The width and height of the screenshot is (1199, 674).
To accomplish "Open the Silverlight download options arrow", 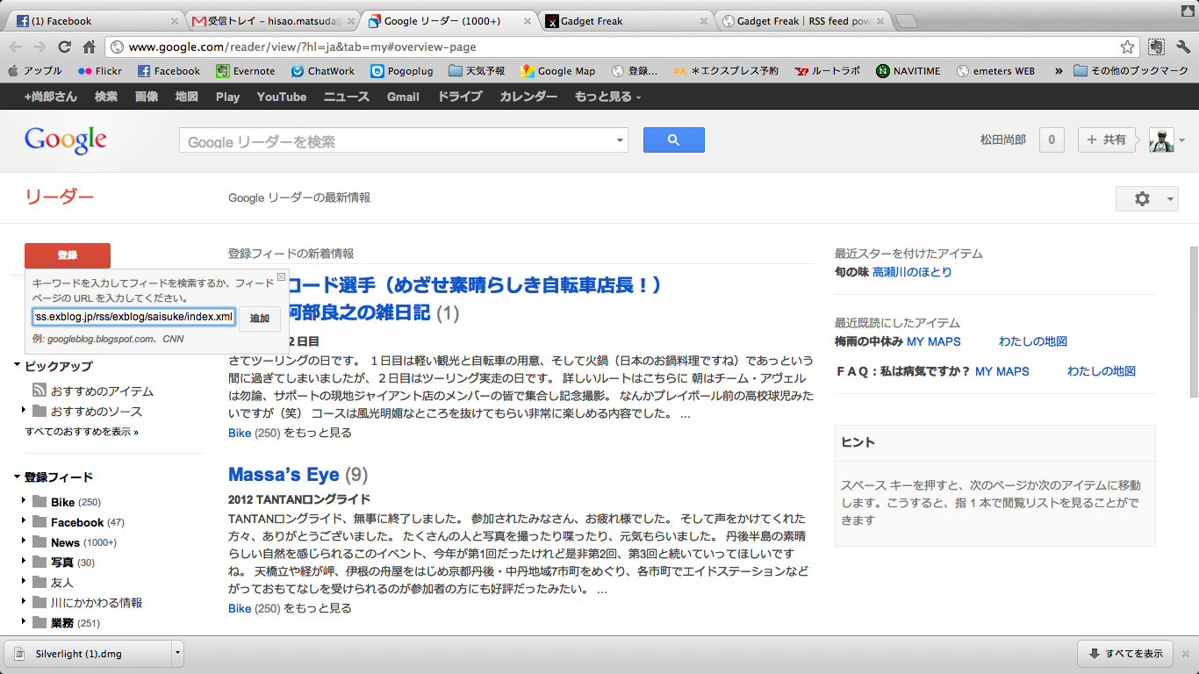I will pyautogui.click(x=177, y=653).
